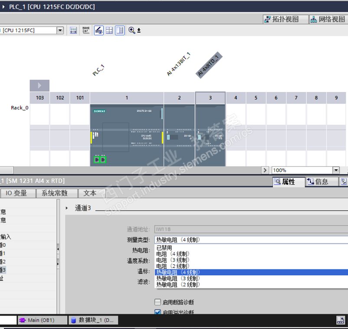
Task: Open the Diagnostics tab icon
Action: (x=344, y=182)
